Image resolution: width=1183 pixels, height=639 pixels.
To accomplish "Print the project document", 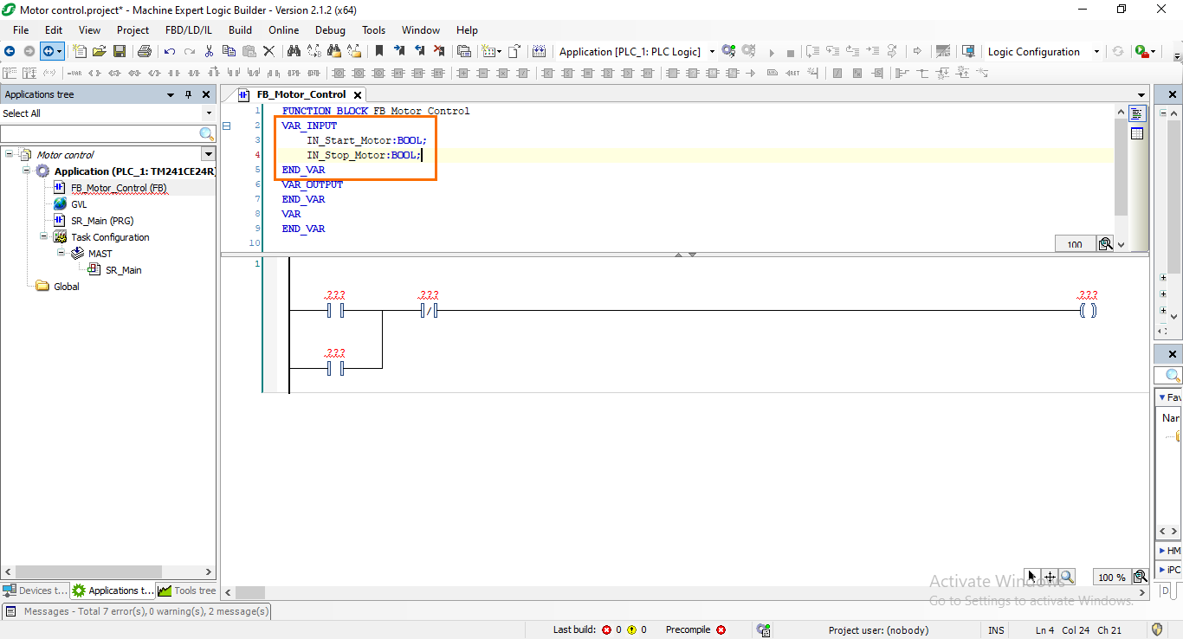I will tap(145, 51).
